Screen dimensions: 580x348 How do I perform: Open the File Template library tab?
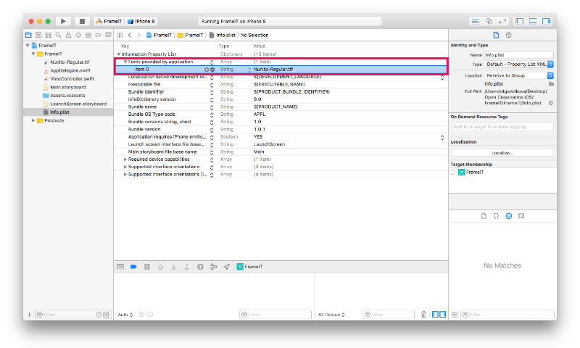click(484, 216)
